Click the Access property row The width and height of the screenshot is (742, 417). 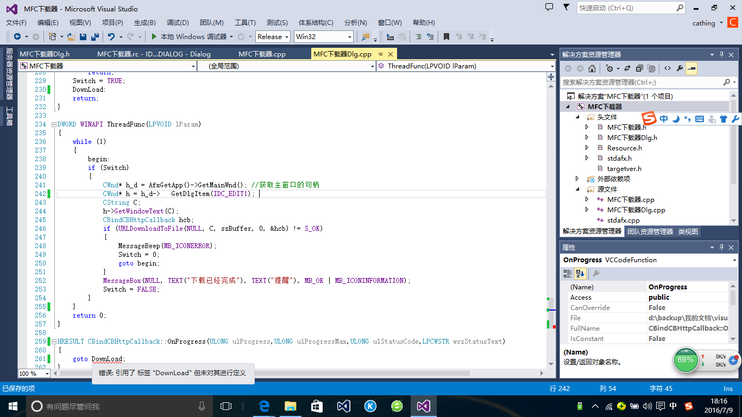(649, 297)
